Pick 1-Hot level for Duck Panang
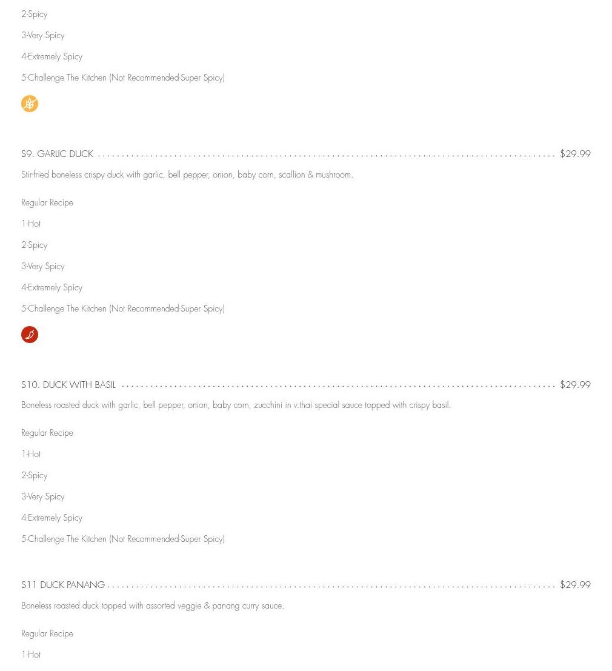612x671 pixels. pyautogui.click(x=31, y=655)
